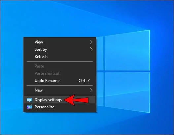Image resolution: width=174 pixels, height=135 pixels.
Task: Click empty desktop below the context menu
Action: coord(60,123)
